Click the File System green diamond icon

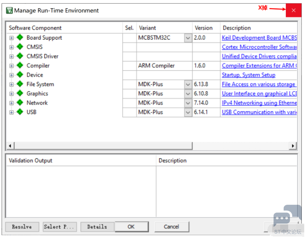coord(20,84)
